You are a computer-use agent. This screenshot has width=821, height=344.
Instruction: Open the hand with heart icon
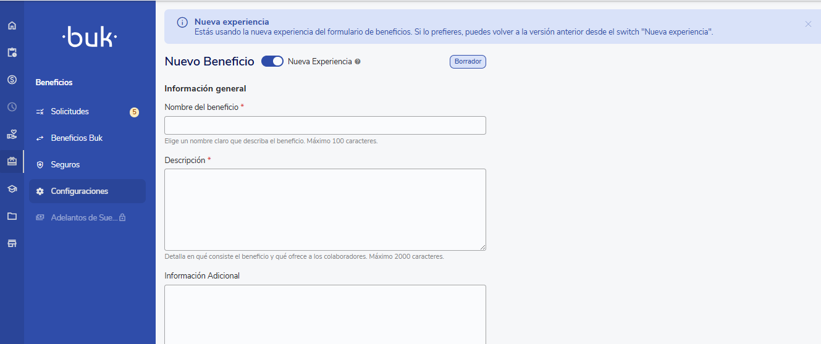pos(12,134)
